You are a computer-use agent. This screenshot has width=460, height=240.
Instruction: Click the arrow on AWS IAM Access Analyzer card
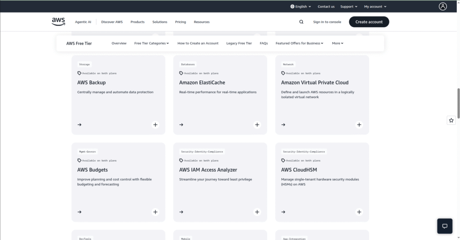(181, 212)
